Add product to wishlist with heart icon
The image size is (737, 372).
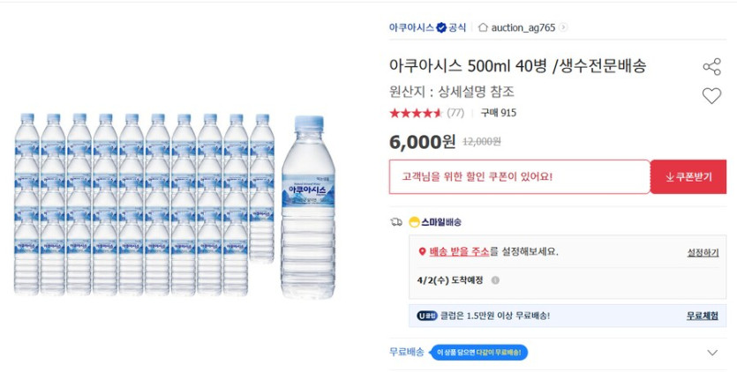coord(711,96)
